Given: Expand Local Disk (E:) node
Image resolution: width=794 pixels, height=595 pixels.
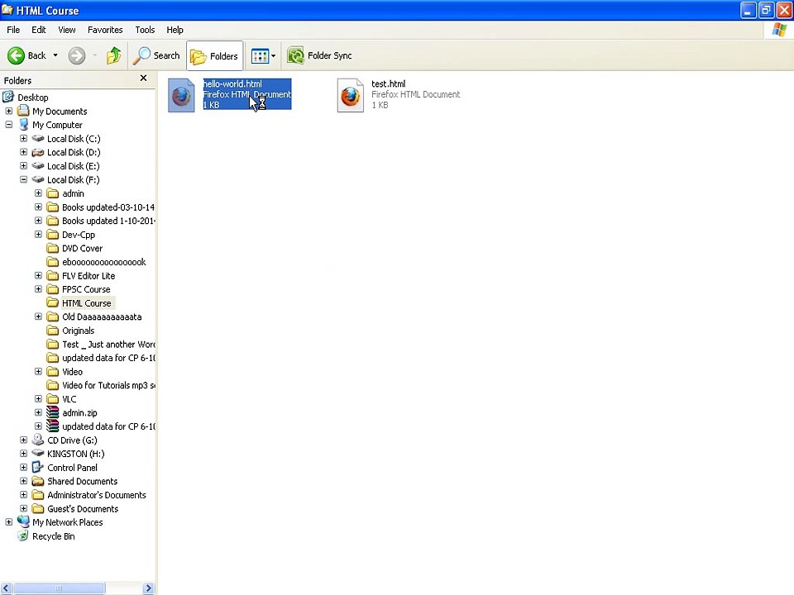Looking at the screenshot, I should tap(24, 165).
